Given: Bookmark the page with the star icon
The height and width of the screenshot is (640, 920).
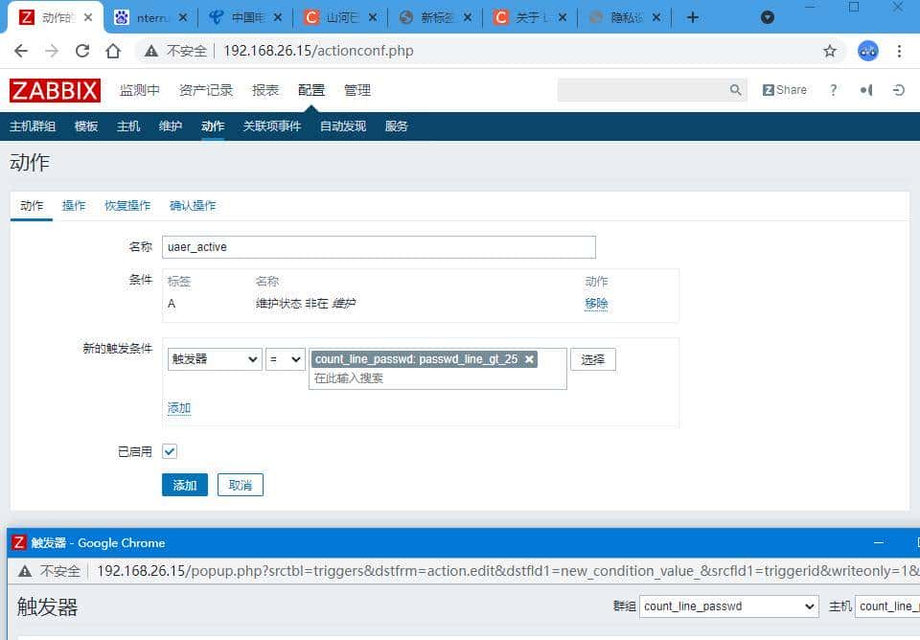Looking at the screenshot, I should pos(829,51).
